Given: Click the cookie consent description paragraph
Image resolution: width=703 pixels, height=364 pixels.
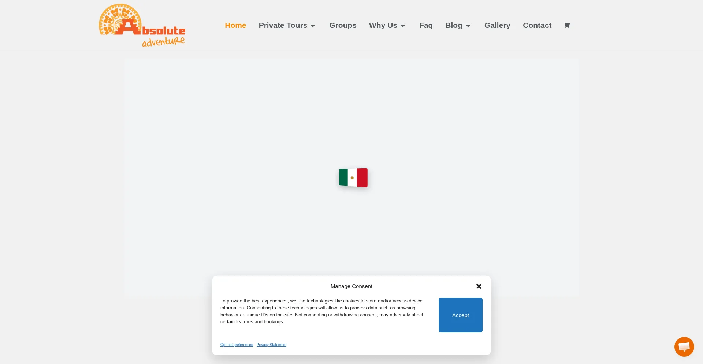Looking at the screenshot, I should [x=322, y=311].
